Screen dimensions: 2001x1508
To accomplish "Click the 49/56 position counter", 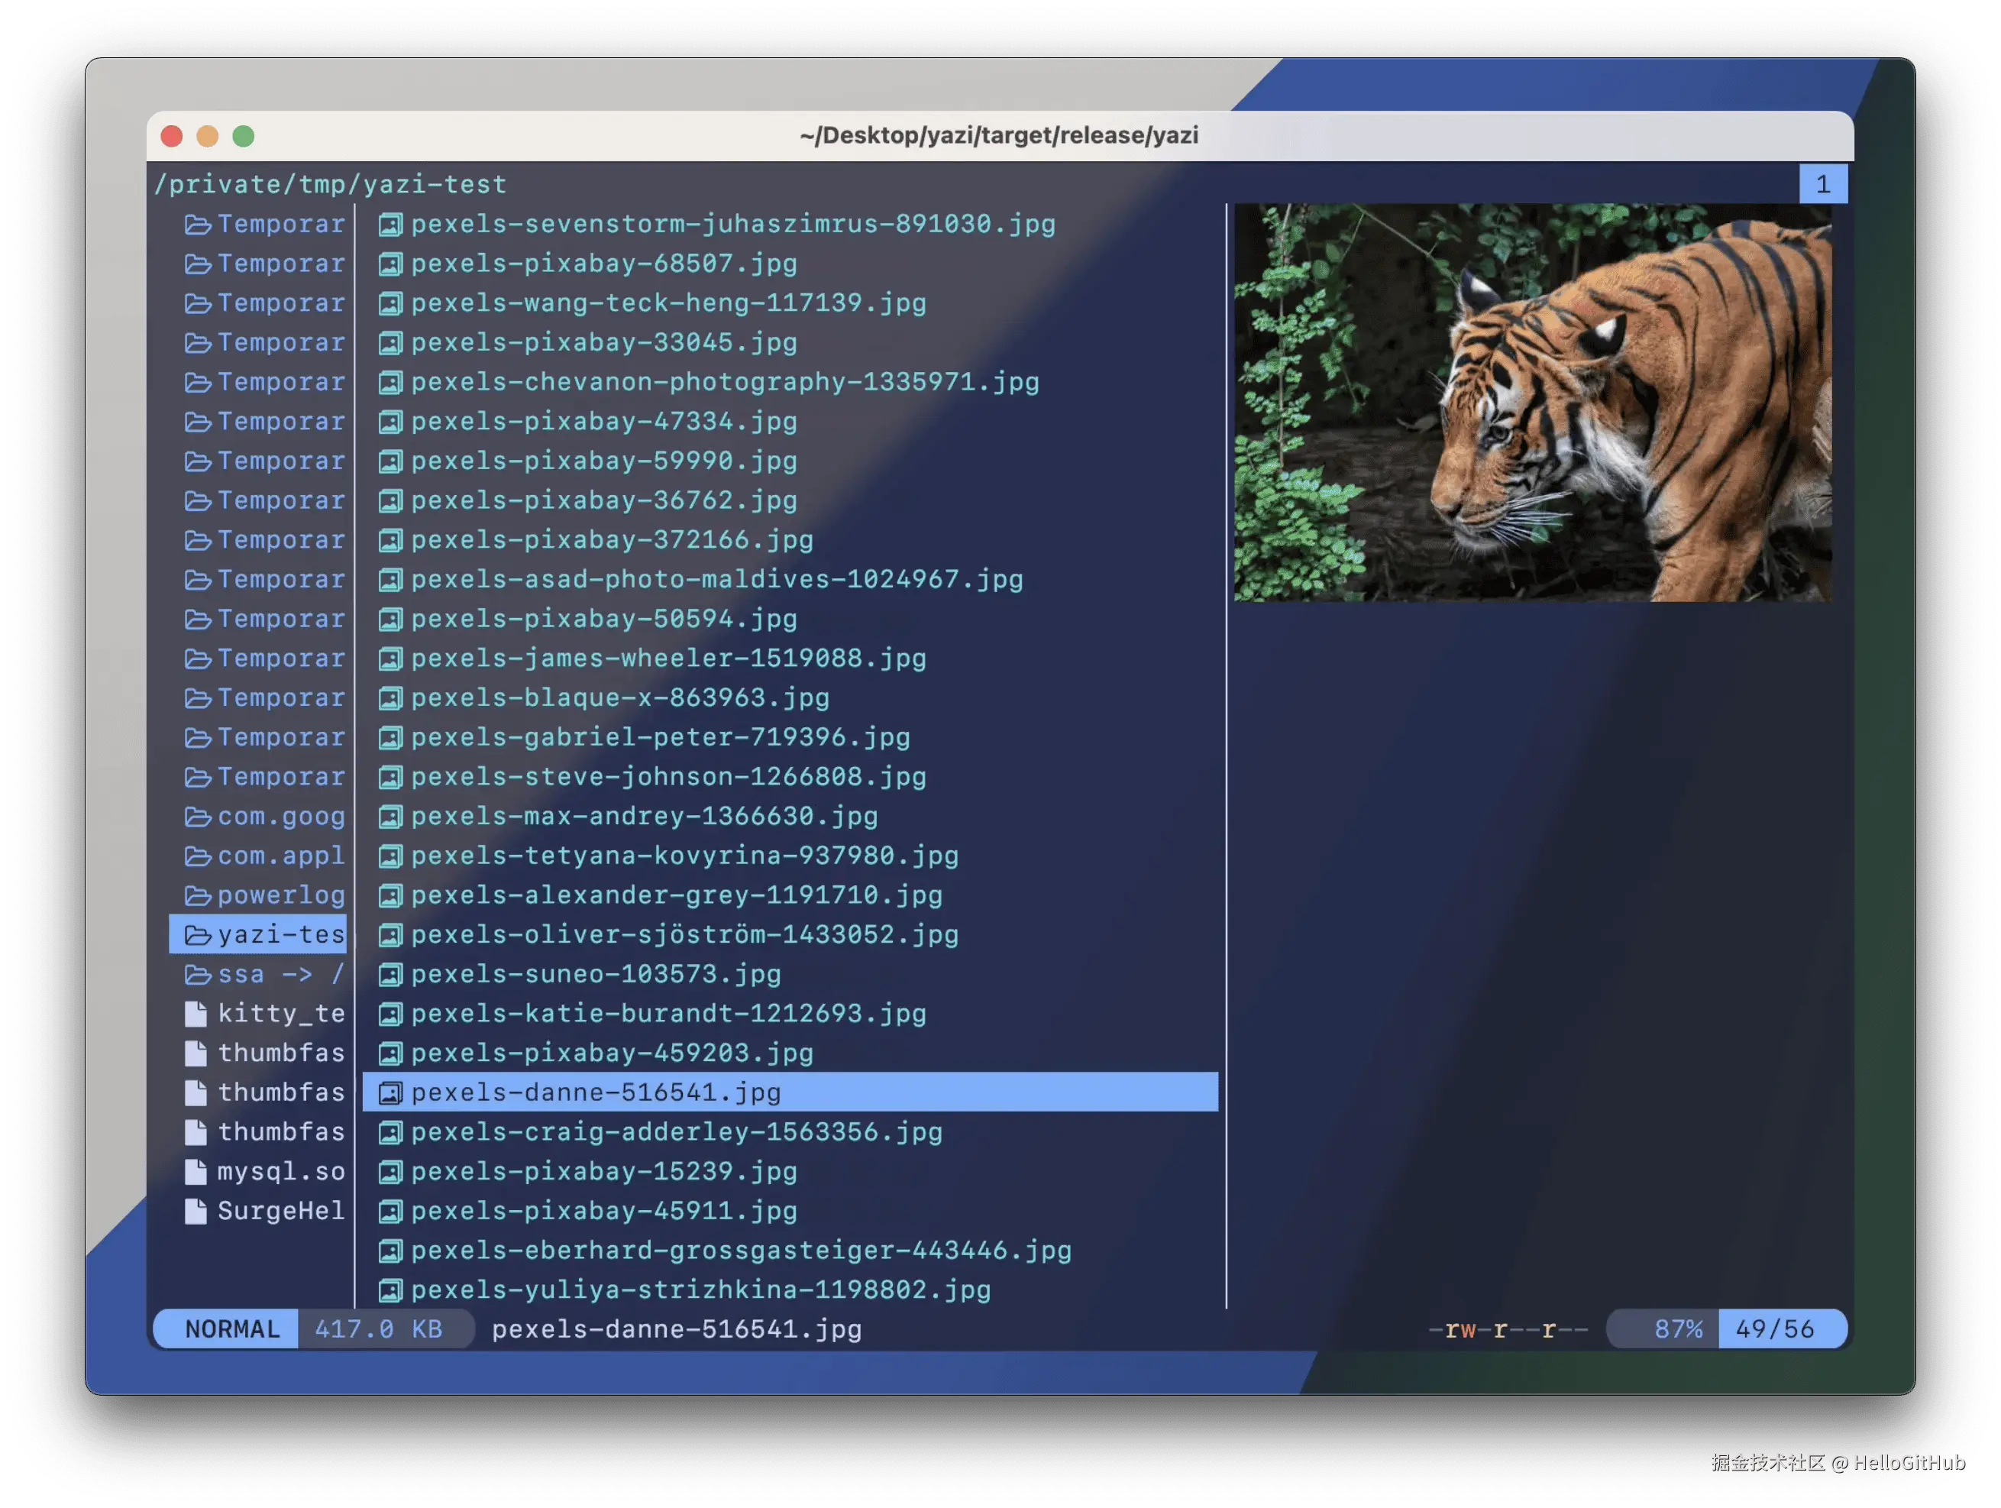I will (1774, 1329).
